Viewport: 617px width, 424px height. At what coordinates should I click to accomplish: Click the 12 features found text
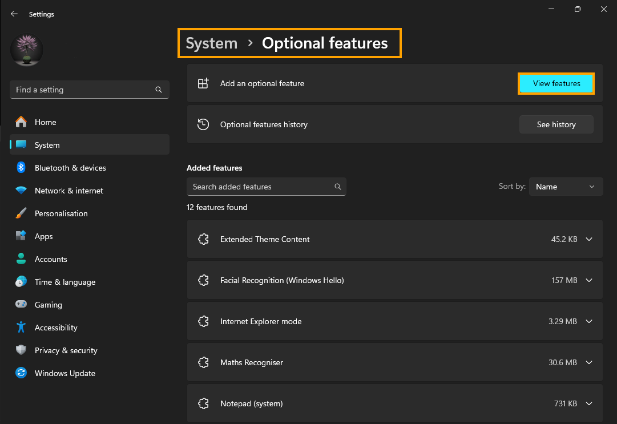pyautogui.click(x=217, y=207)
